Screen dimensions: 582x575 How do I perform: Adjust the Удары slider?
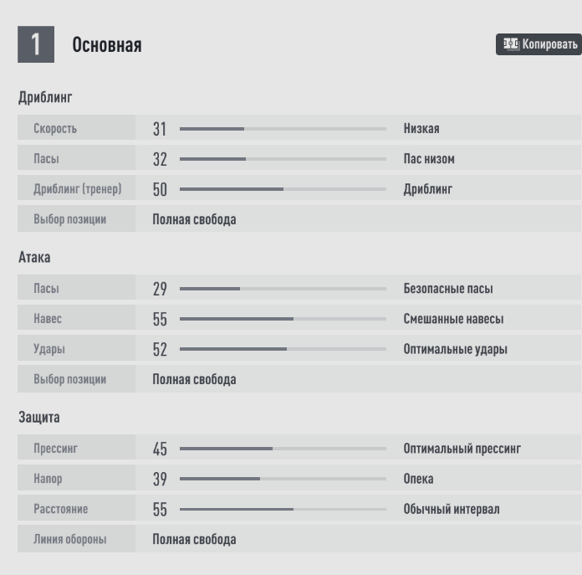coord(283,349)
